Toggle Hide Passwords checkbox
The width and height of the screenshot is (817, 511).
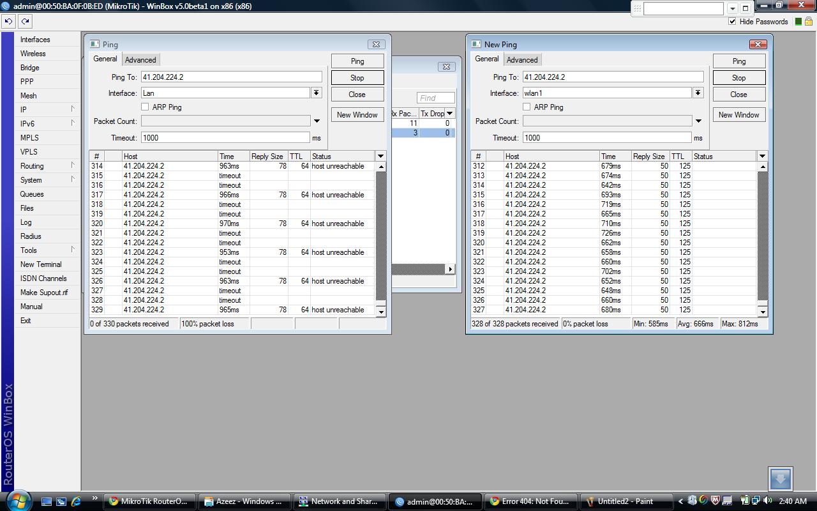tap(732, 21)
